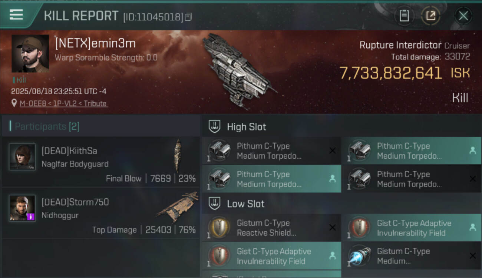Open the hamburger menu icon

pos(16,15)
